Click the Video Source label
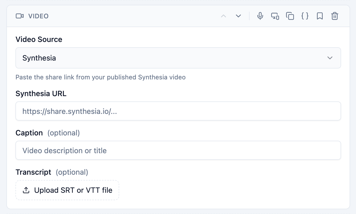This screenshot has width=356, height=214. (39, 39)
